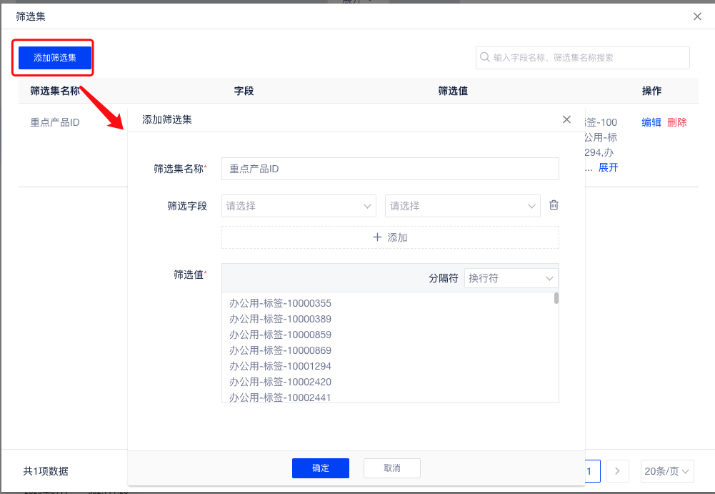Close the 筛选集 panel

click(697, 16)
